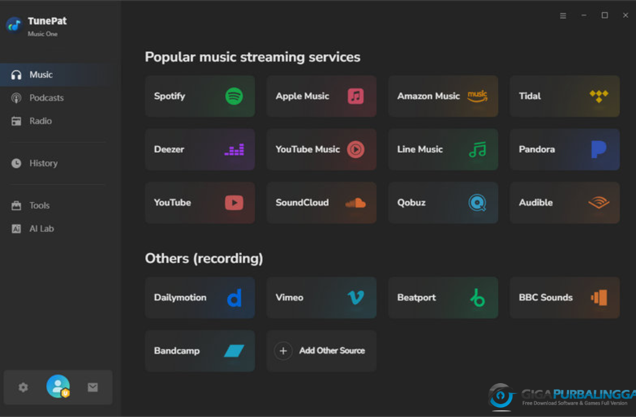Viewport: 636px width, 417px height.
Task: Click the Add Other Source label
Action: coord(332,351)
